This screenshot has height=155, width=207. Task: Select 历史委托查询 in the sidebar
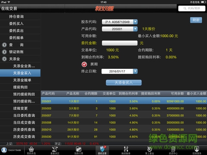pos(20,130)
